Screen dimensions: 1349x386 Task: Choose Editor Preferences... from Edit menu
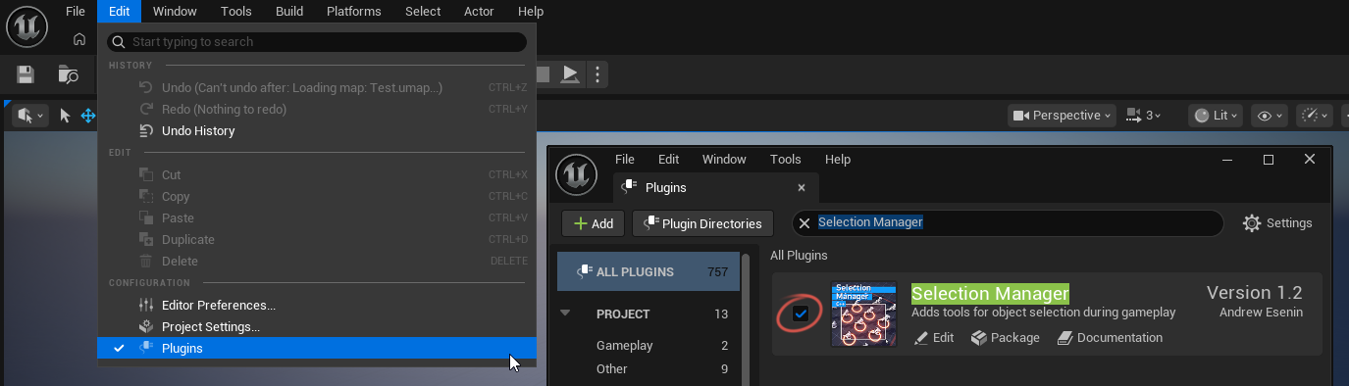[x=317, y=306]
